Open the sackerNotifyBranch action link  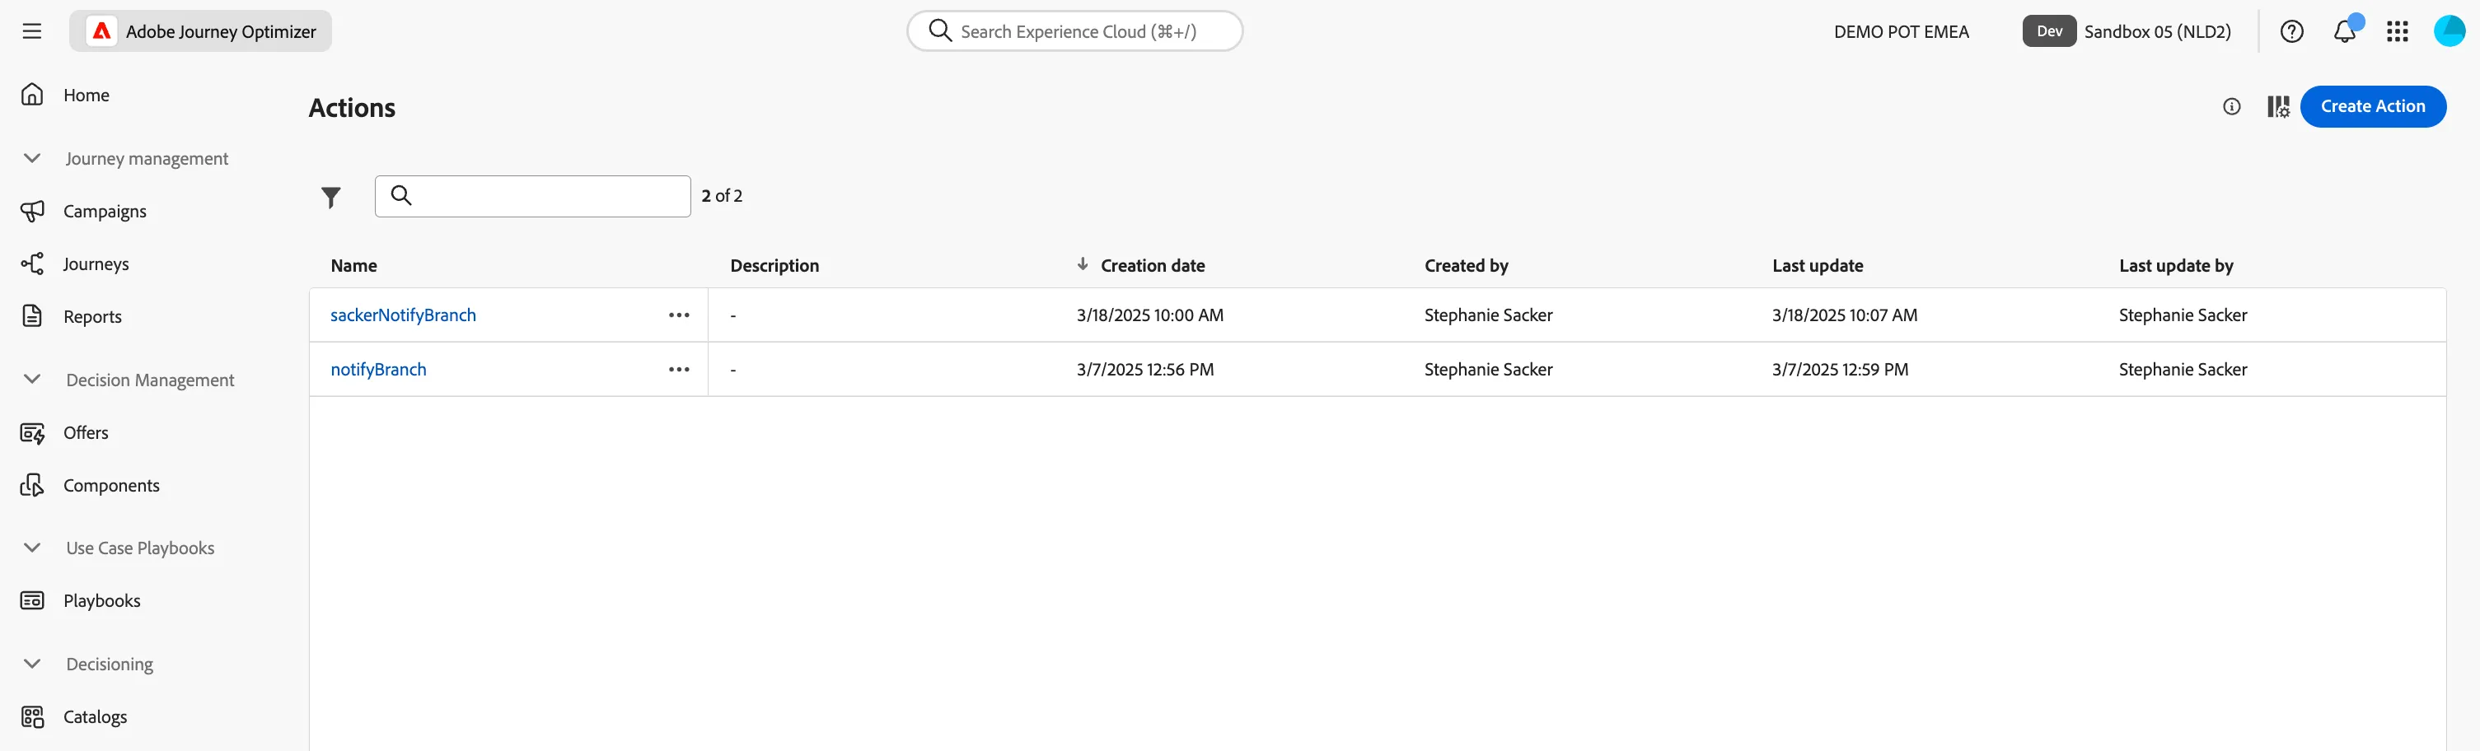pos(402,315)
